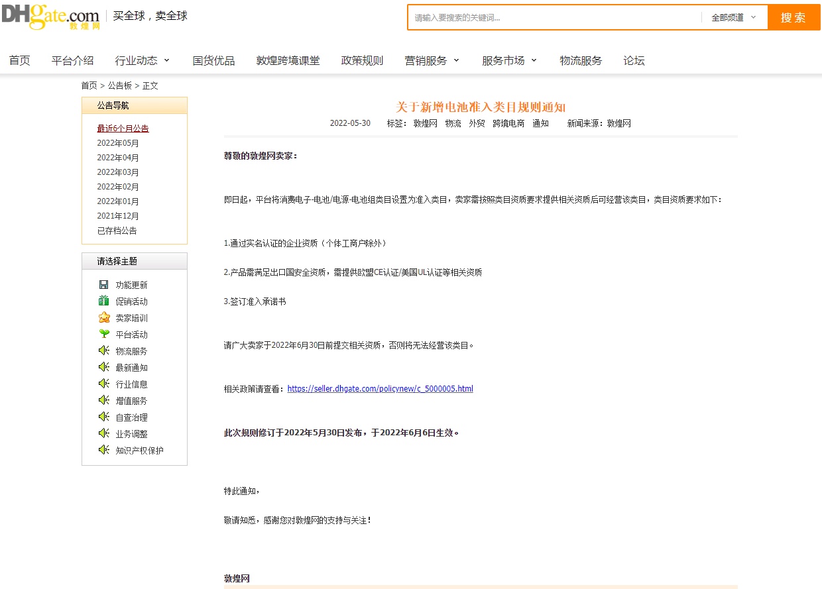Click the speaker icon beside 物流服务

(x=104, y=351)
